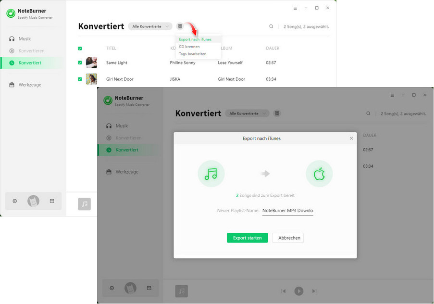434x304 pixels.
Task: Click play button in front window
Action: pos(299,291)
